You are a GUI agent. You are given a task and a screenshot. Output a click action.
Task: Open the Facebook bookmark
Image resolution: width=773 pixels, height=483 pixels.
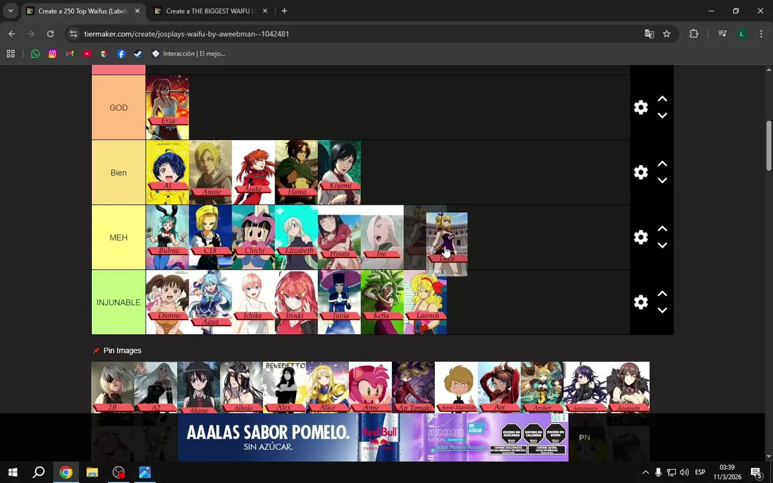point(121,54)
